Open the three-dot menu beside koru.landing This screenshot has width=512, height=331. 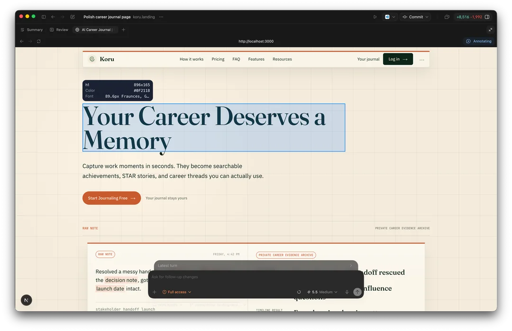(x=161, y=17)
